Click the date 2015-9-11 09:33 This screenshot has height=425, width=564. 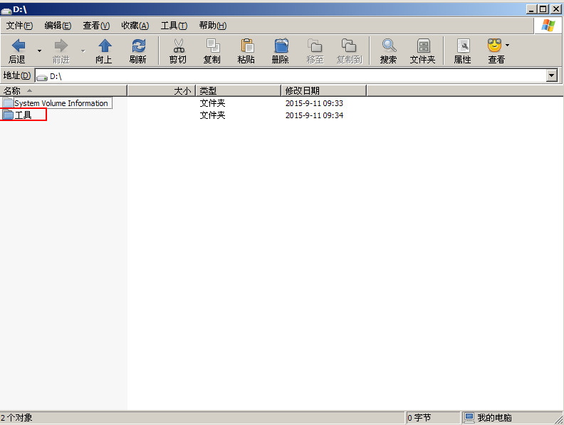point(314,103)
